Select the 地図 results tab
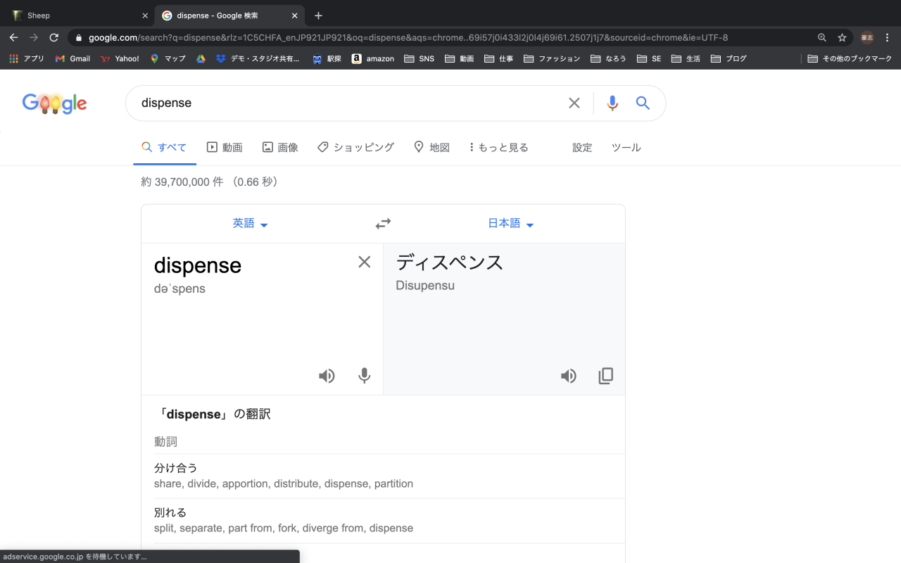 [x=431, y=147]
